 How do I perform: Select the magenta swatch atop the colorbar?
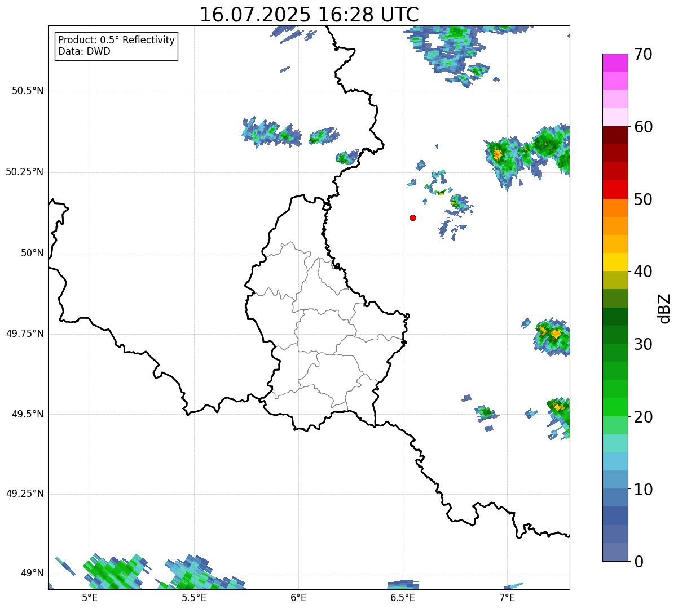click(x=615, y=63)
